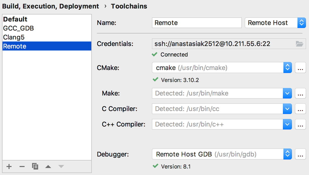This screenshot has height=175, width=309.
Task: Copy the selected toolchain
Action: tap(35, 166)
